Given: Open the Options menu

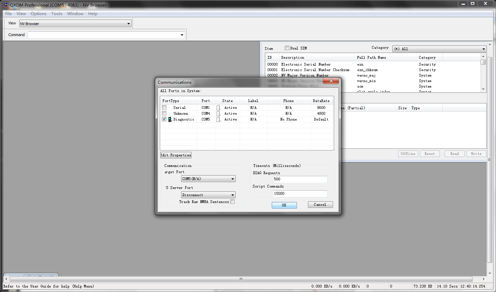Looking at the screenshot, I should [x=38, y=14].
